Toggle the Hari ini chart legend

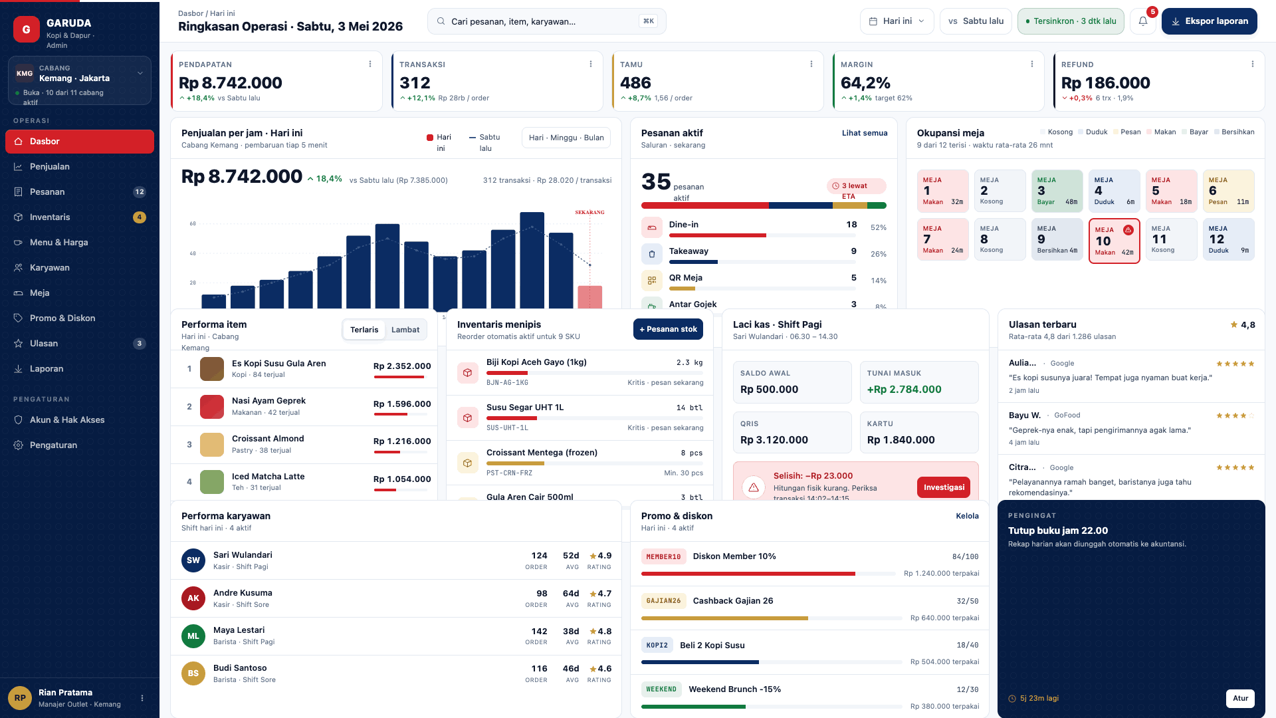tap(439, 142)
